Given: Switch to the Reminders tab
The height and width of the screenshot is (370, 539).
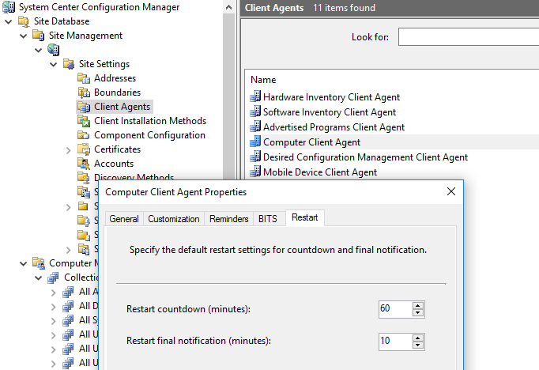Looking at the screenshot, I should point(229,219).
